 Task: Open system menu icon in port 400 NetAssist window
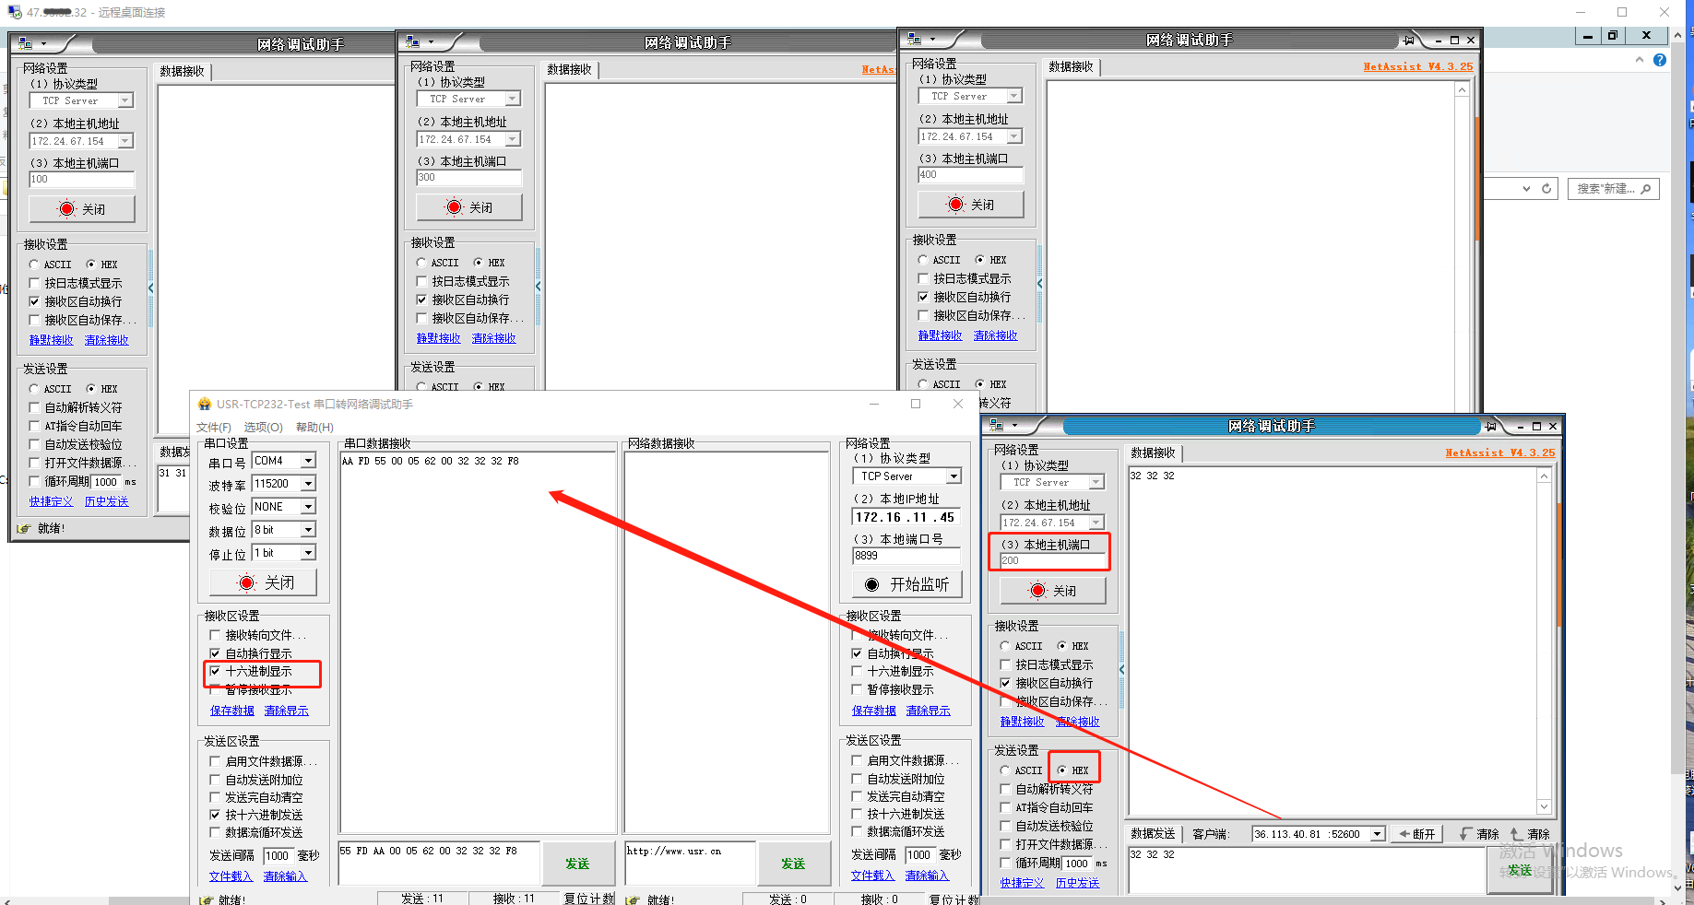pyautogui.click(x=914, y=39)
